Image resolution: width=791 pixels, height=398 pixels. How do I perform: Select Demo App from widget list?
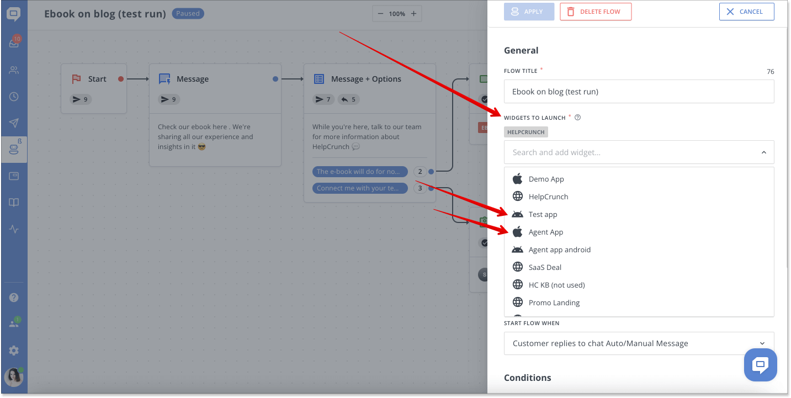coord(639,179)
